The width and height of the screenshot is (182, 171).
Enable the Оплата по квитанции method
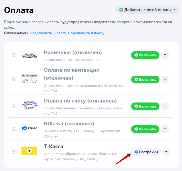145,79
